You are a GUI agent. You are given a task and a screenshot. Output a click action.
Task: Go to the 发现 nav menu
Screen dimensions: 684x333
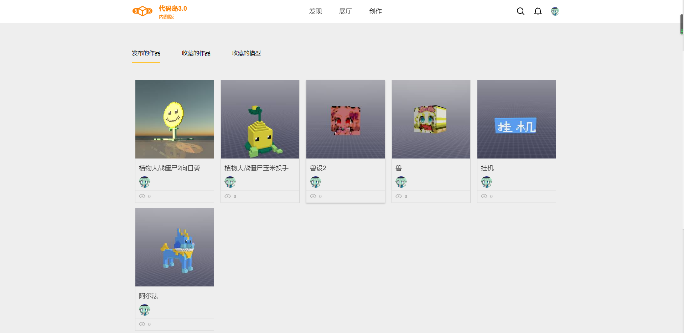(x=316, y=11)
